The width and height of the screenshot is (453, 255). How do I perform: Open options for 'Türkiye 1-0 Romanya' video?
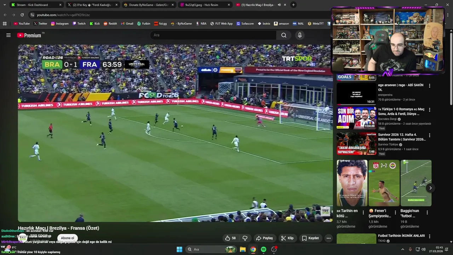[x=430, y=110]
